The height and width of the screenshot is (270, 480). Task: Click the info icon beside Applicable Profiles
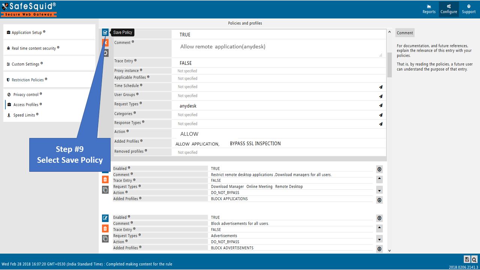[148, 77]
